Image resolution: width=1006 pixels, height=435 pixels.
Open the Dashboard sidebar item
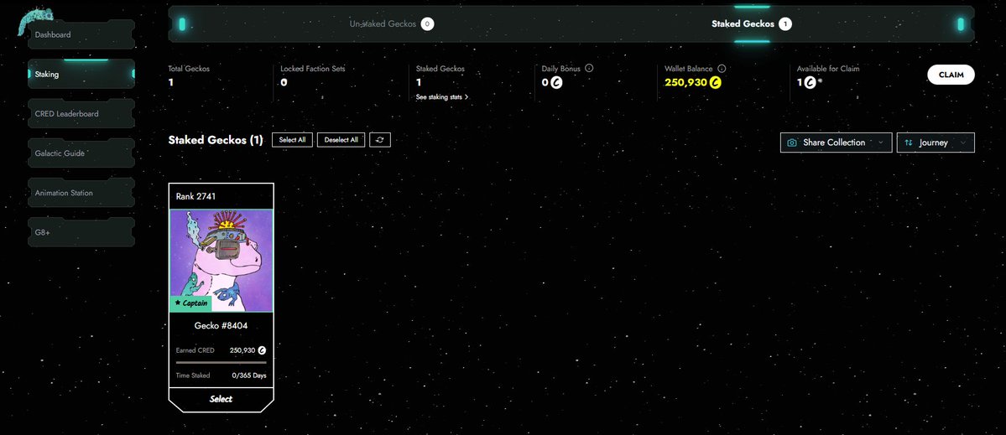(x=81, y=34)
